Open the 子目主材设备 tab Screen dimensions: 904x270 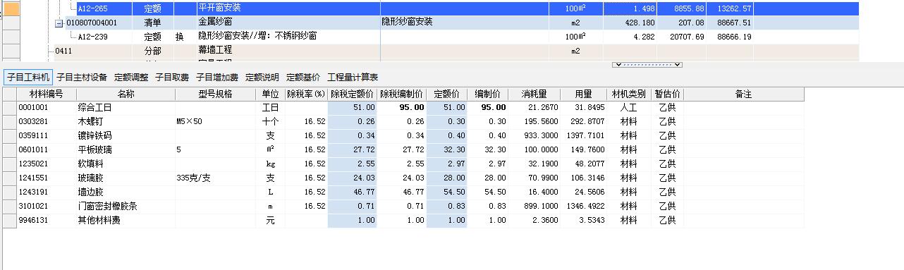(x=82, y=77)
